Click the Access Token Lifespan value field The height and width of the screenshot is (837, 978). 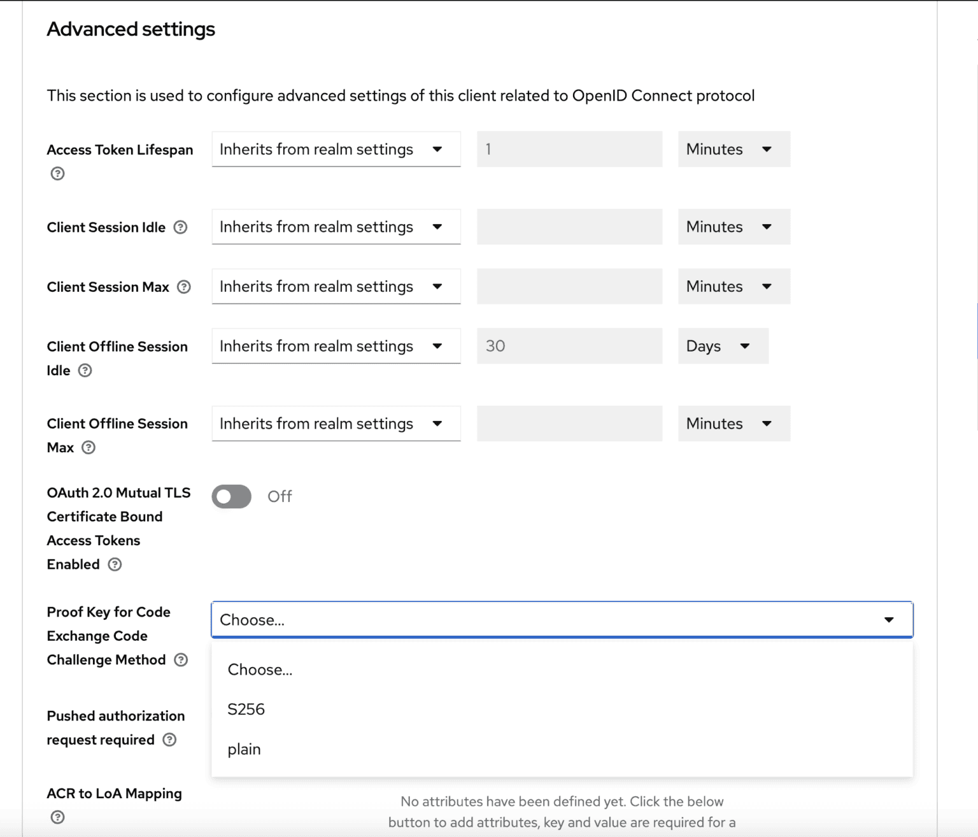(569, 149)
